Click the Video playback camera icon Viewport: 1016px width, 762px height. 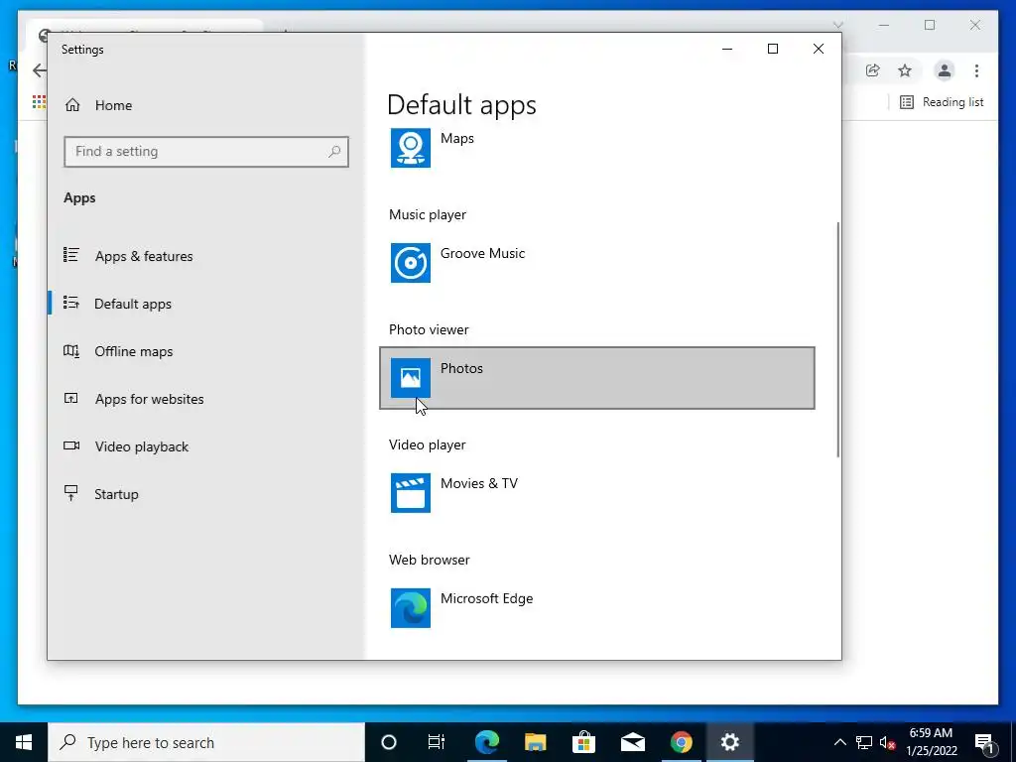(71, 445)
